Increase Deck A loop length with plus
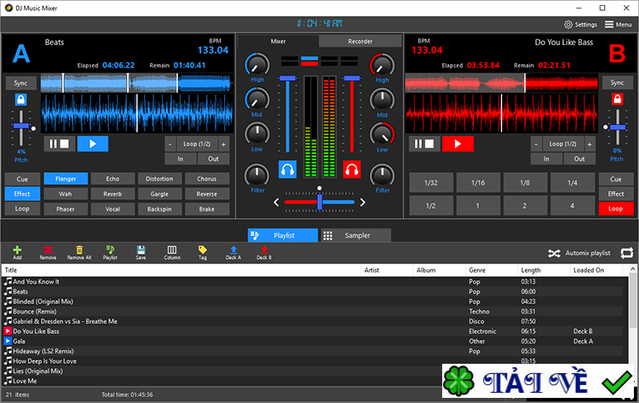Viewport: 639px width, 403px height. click(x=223, y=144)
